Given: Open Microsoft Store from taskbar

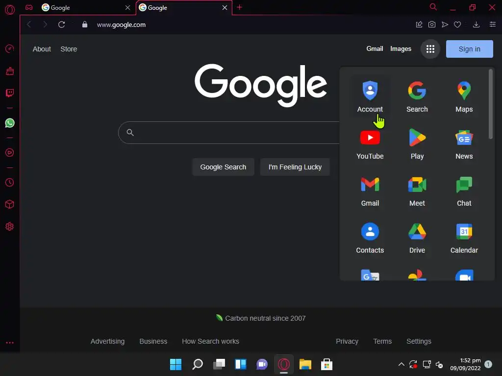Looking at the screenshot, I should click(x=326, y=364).
